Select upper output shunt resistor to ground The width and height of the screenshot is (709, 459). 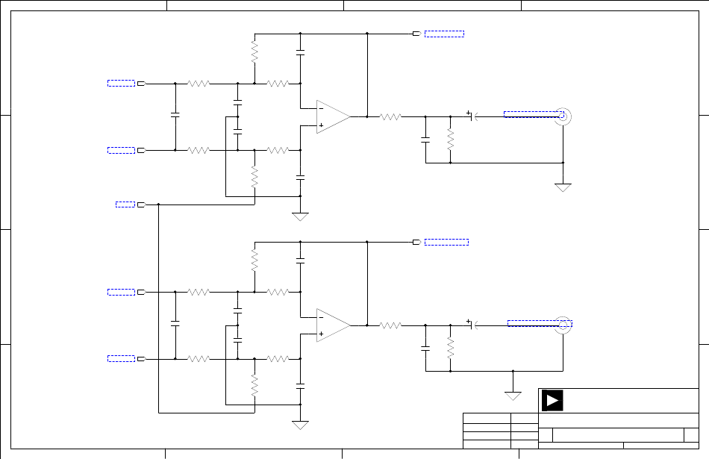[450, 140]
